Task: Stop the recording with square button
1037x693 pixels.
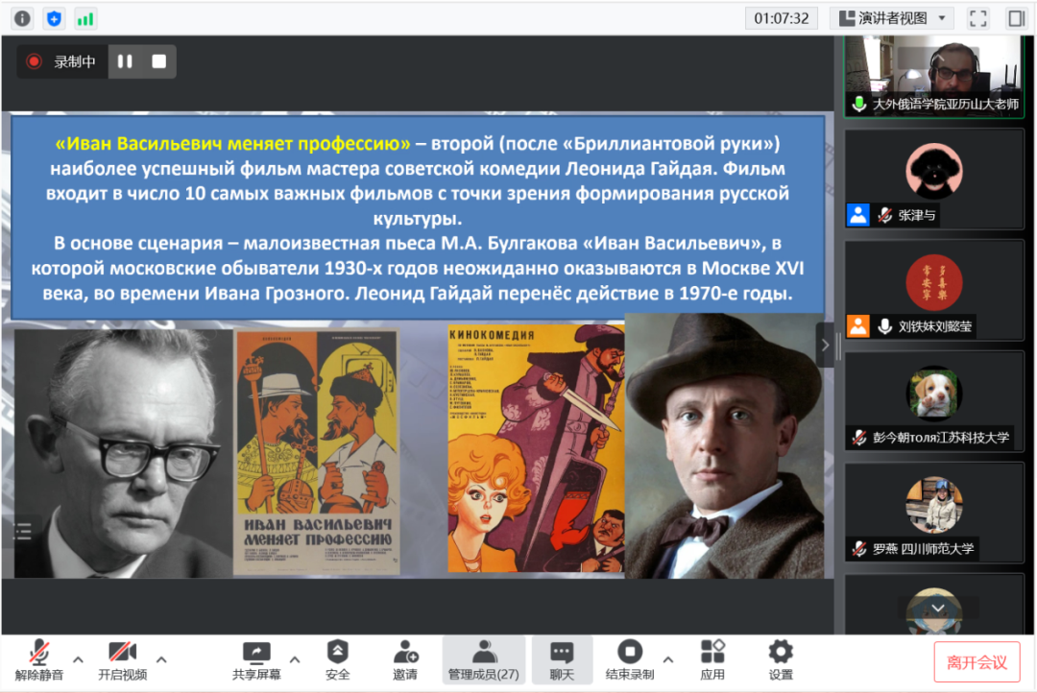Action: click(159, 61)
